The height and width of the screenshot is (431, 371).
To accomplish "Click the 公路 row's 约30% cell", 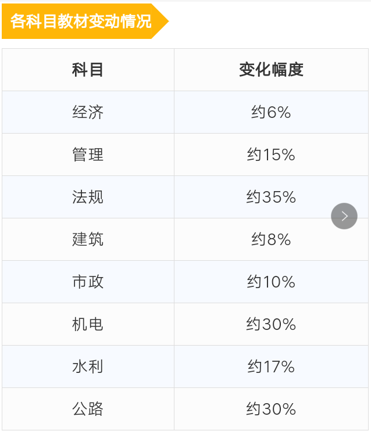I will pos(271,409).
